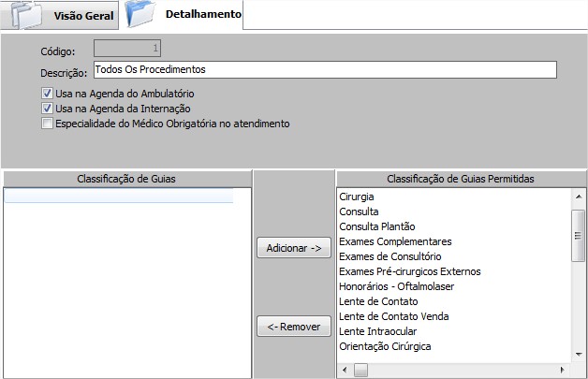Click the Detalhamento open folder icon

pos(140,14)
